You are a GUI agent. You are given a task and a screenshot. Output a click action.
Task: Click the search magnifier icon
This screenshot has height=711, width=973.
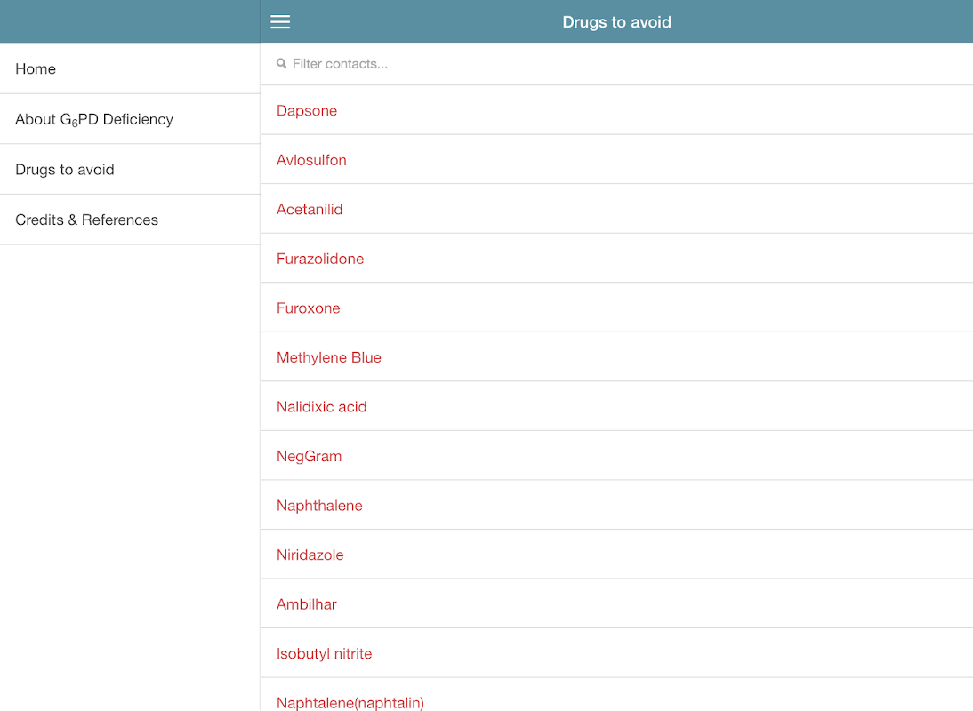(x=282, y=64)
